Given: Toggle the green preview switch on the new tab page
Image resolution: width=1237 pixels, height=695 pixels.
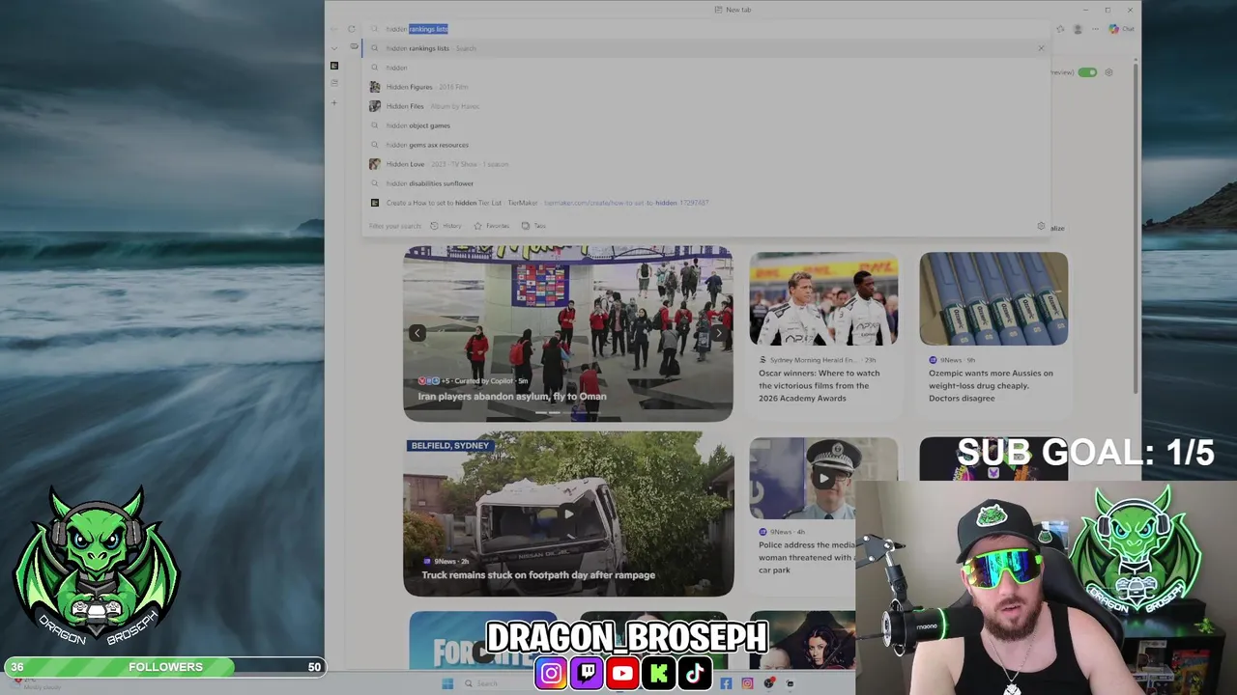Looking at the screenshot, I should click(1087, 72).
